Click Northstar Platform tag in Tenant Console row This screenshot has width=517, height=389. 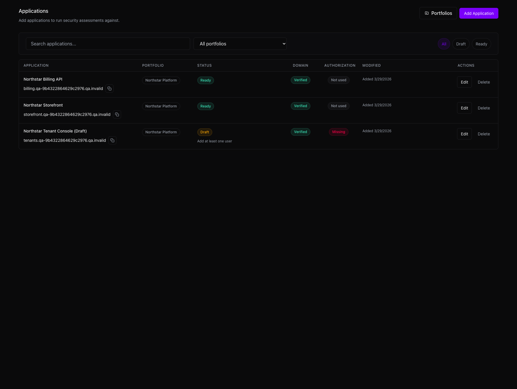[161, 132]
